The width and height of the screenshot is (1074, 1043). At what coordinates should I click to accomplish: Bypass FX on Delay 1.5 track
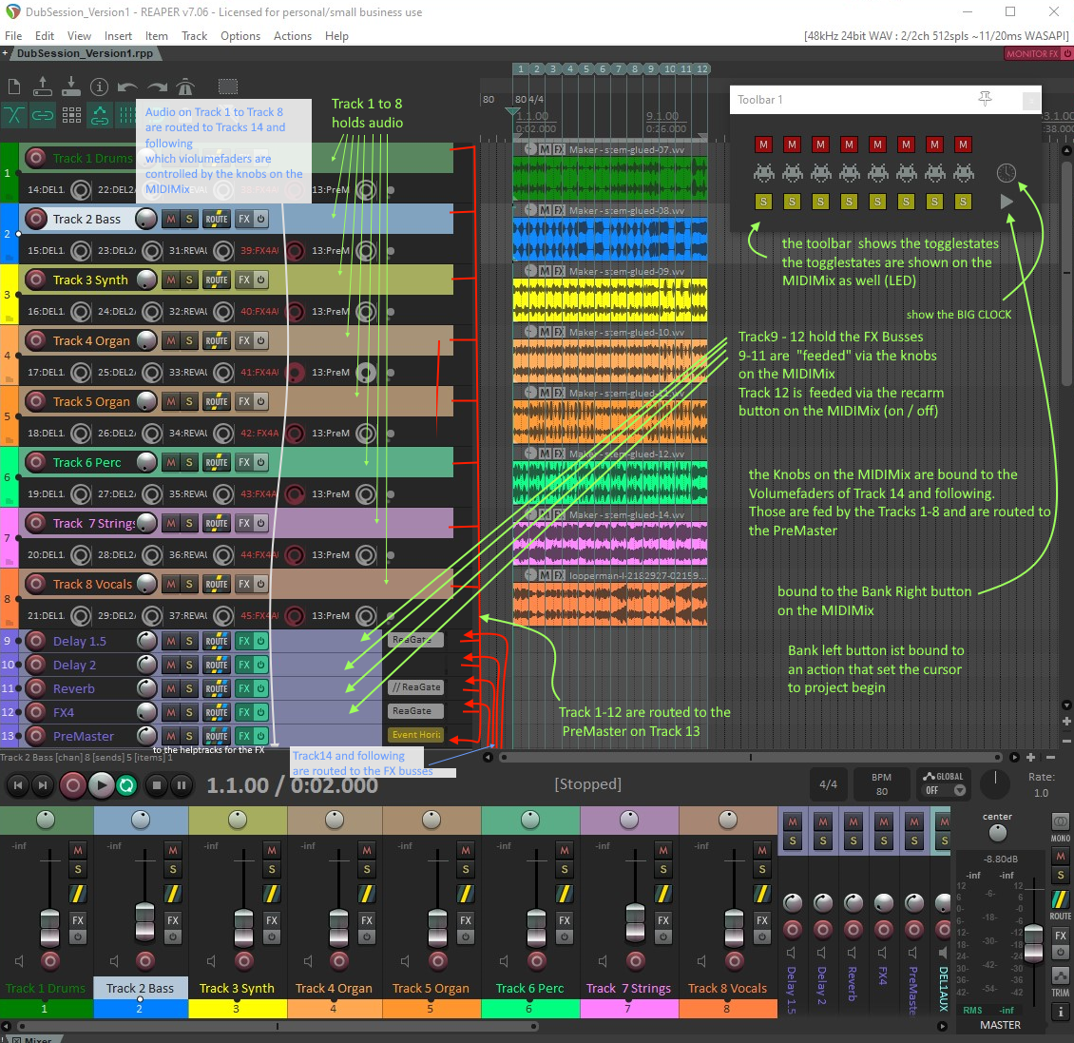click(261, 642)
